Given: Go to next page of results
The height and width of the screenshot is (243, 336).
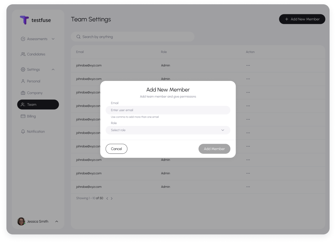Looking at the screenshot, I should (x=112, y=199).
